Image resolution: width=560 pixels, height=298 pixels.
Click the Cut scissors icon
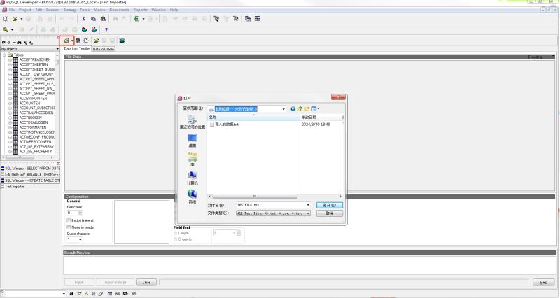tap(83, 19)
